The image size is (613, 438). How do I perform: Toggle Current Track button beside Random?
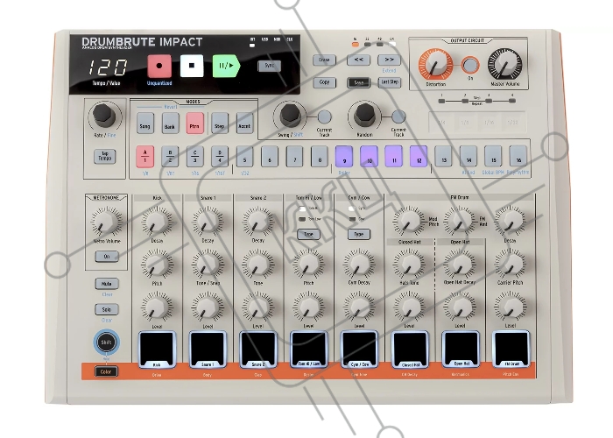tap(398, 117)
